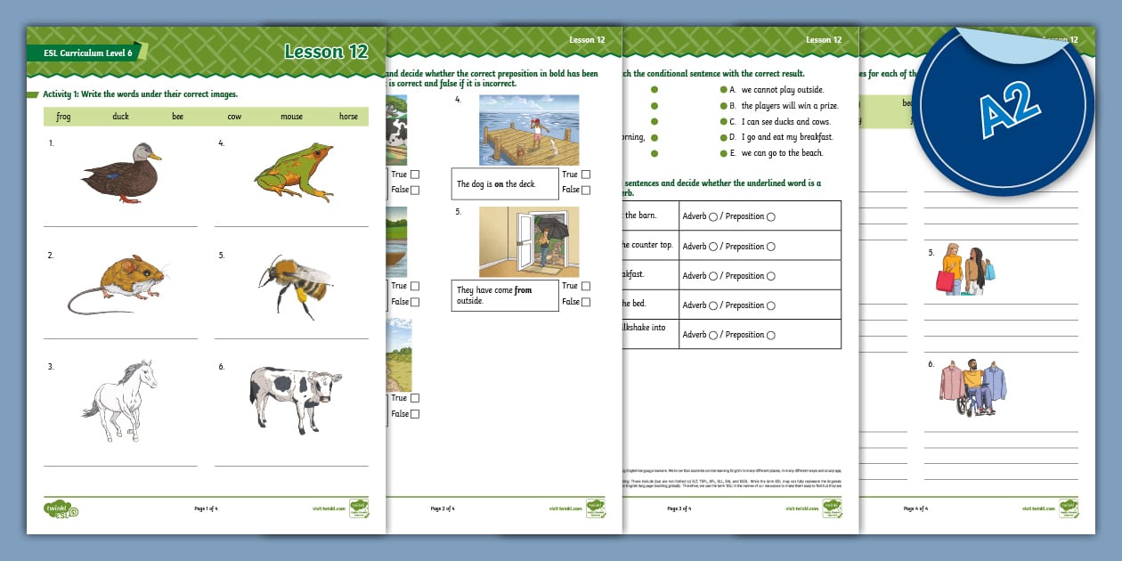Viewport: 1122px width, 561px height.
Task: Tick False for 'They have come from outside'
Action: (x=586, y=302)
